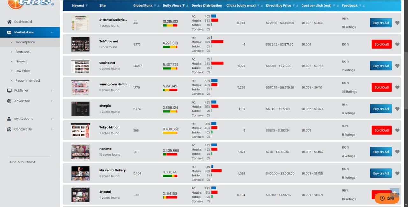Expand the My Account section chevron
The width and height of the screenshot is (408, 207).
click(52, 119)
